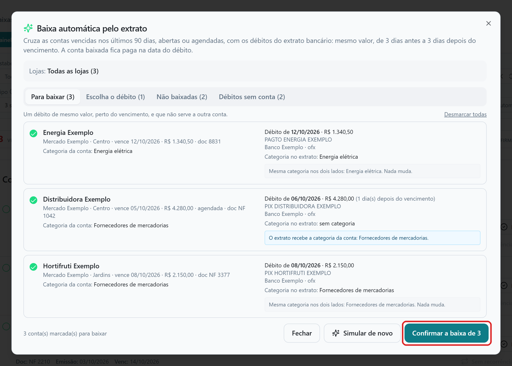512x366 pixels.
Task: Click '3 conta(s) marcada(s) para baixar' text
Action: click(65, 333)
